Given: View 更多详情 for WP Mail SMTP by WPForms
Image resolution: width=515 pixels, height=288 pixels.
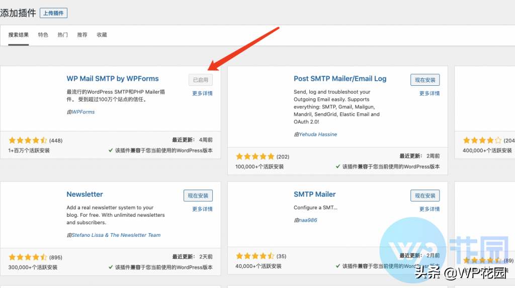Looking at the screenshot, I should tap(202, 93).
